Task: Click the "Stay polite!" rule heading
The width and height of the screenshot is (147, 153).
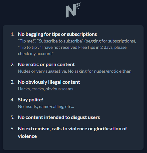Action: (30, 100)
